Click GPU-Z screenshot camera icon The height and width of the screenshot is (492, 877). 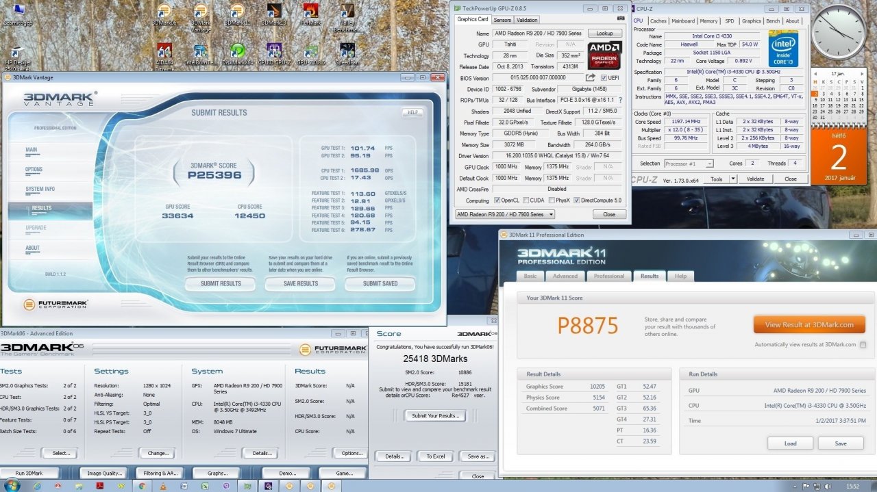[621, 18]
